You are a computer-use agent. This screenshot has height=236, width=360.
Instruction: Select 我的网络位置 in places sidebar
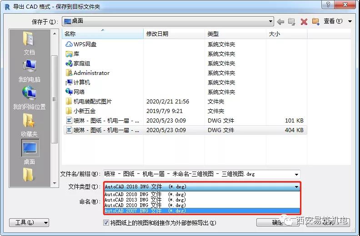[29, 98]
